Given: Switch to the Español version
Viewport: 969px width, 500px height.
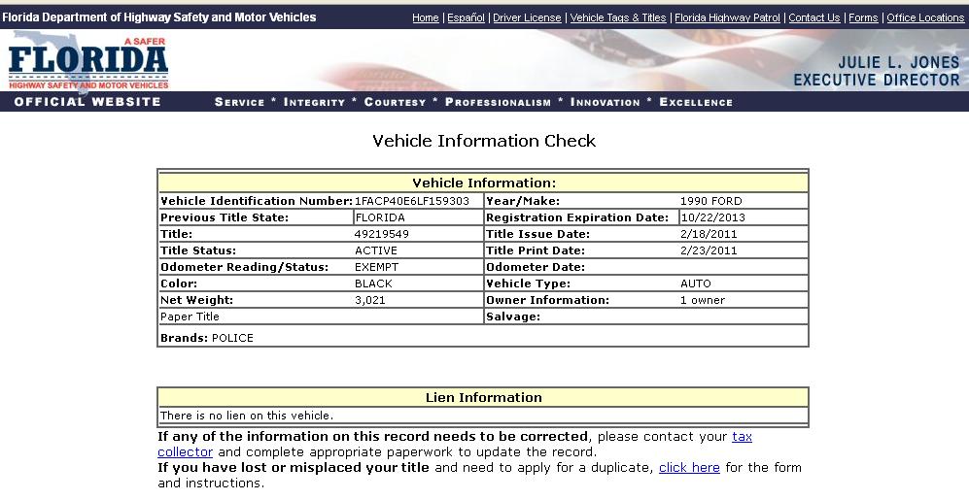Looking at the screenshot, I should tap(466, 17).
